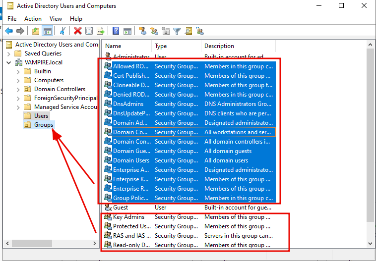
Task: Open the File menu
Action: pos(12,19)
